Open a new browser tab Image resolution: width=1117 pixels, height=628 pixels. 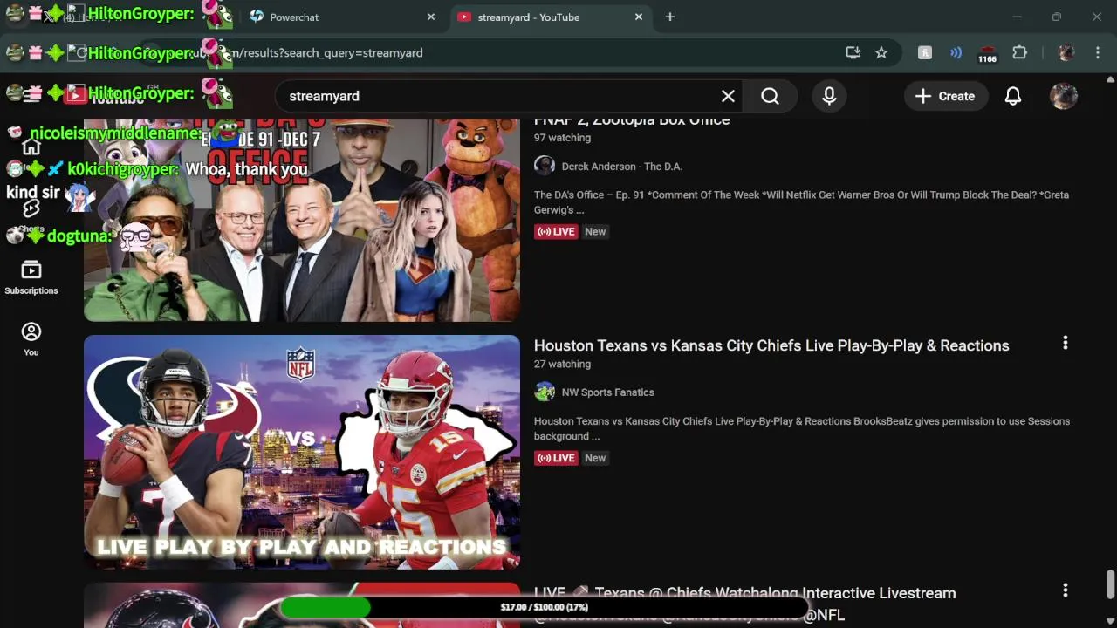click(670, 17)
